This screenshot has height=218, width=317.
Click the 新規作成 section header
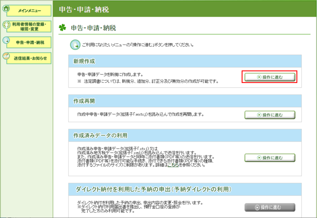pos(84,61)
